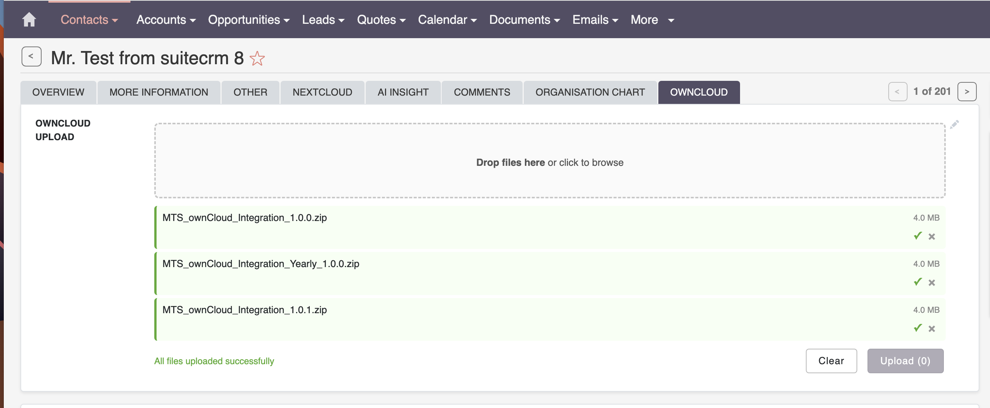
Task: Switch to the NEXTCLOUD tab
Action: [x=323, y=92]
